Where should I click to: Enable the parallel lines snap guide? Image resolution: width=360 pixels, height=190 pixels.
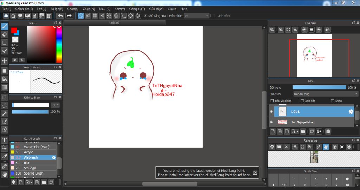(88, 15)
